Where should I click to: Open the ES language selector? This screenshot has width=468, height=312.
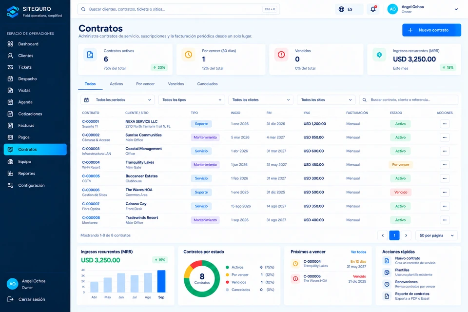click(x=349, y=9)
